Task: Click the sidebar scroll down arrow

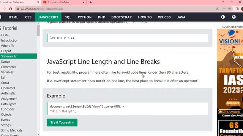Action: tap(38, 135)
